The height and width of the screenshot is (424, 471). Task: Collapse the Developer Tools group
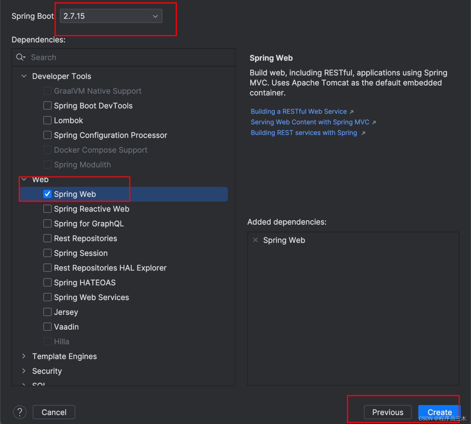click(x=24, y=76)
